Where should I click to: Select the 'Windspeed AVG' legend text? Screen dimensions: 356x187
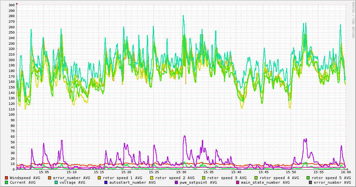coord(25,178)
